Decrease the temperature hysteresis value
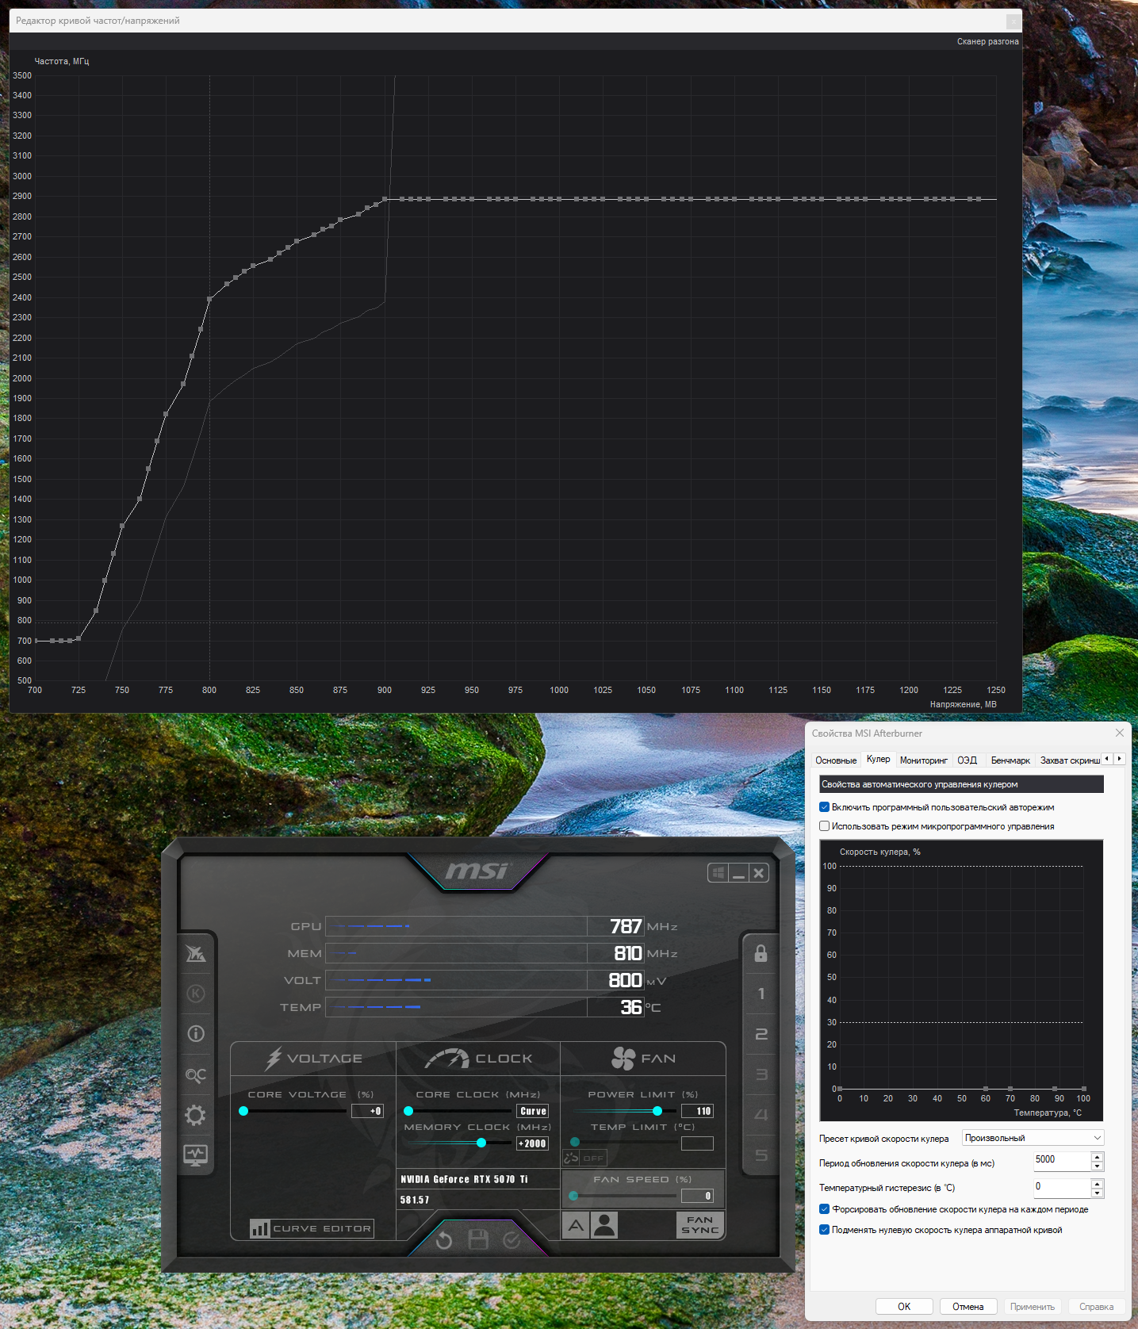 pyautogui.click(x=1098, y=1193)
